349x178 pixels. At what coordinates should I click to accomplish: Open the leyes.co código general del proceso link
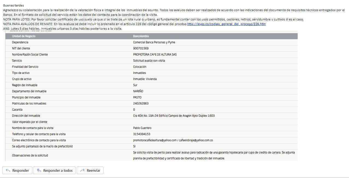coord(226,24)
